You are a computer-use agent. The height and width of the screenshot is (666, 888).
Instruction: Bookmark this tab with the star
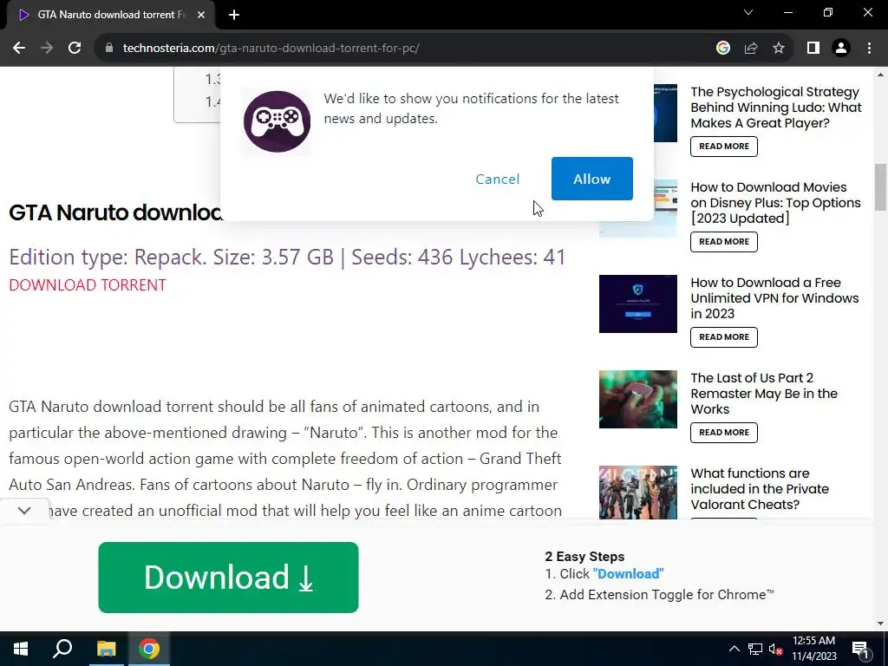(x=779, y=49)
